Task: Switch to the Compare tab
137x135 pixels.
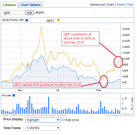Action: pos(9,5)
